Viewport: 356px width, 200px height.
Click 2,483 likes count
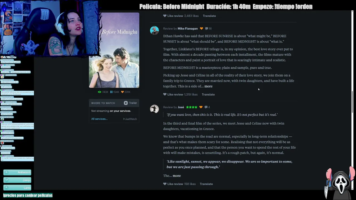(x=191, y=16)
